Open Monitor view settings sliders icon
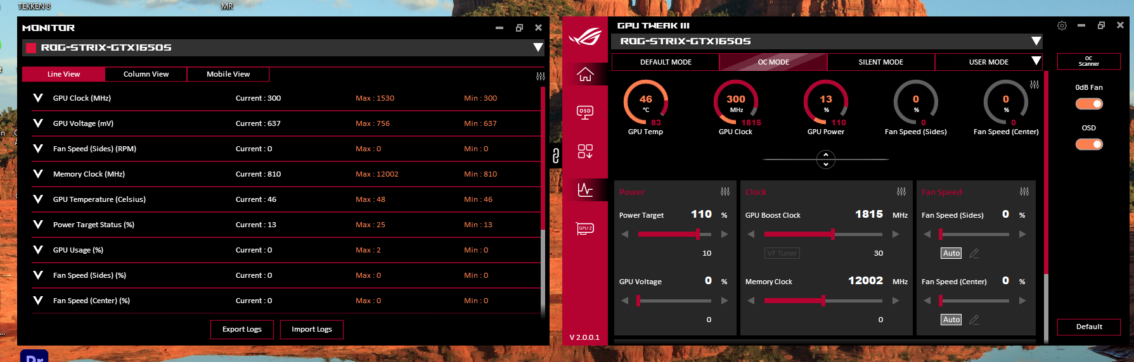The height and width of the screenshot is (362, 1134). point(541,76)
